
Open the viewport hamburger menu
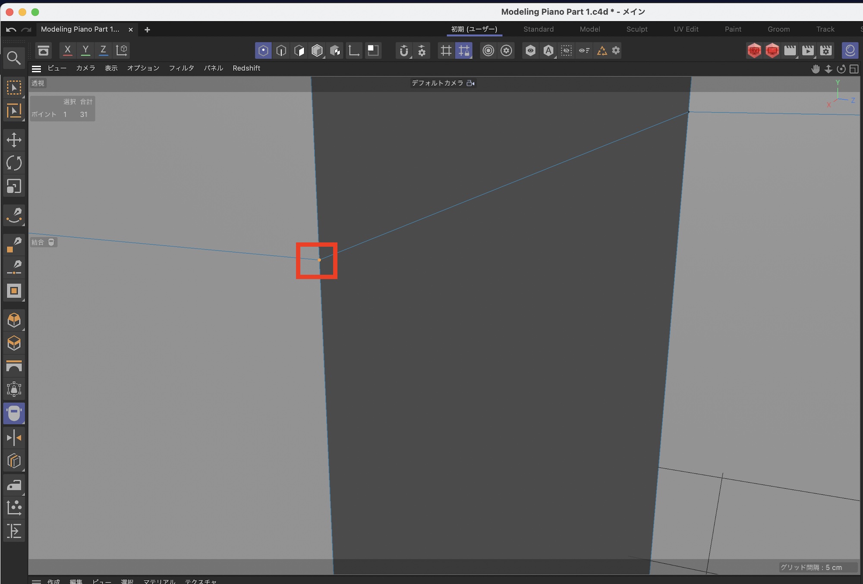point(37,69)
